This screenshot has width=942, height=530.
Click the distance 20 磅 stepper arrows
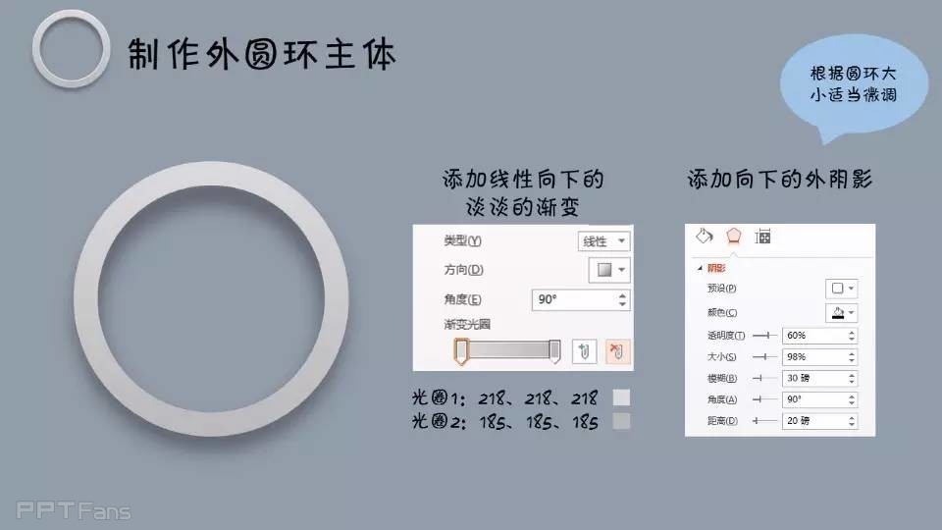coord(852,421)
